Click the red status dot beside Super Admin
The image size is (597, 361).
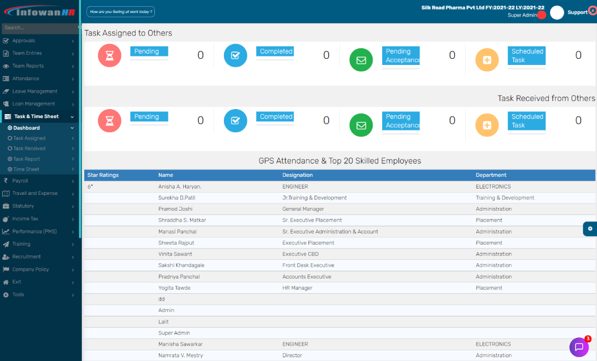[541, 15]
